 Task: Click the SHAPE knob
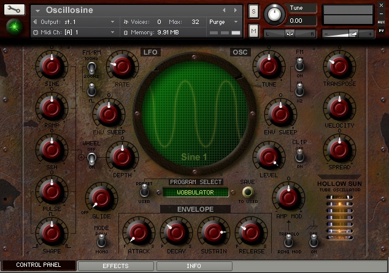[52, 233]
